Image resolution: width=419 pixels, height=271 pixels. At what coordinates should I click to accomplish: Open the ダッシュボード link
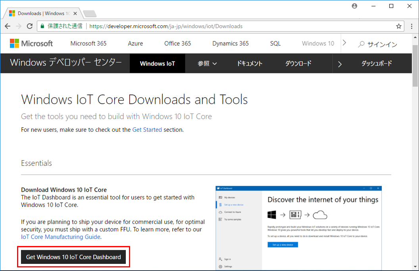point(377,63)
